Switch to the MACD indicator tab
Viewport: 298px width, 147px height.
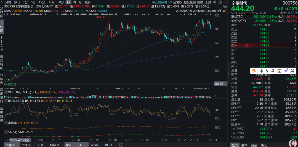click(x=54, y=145)
